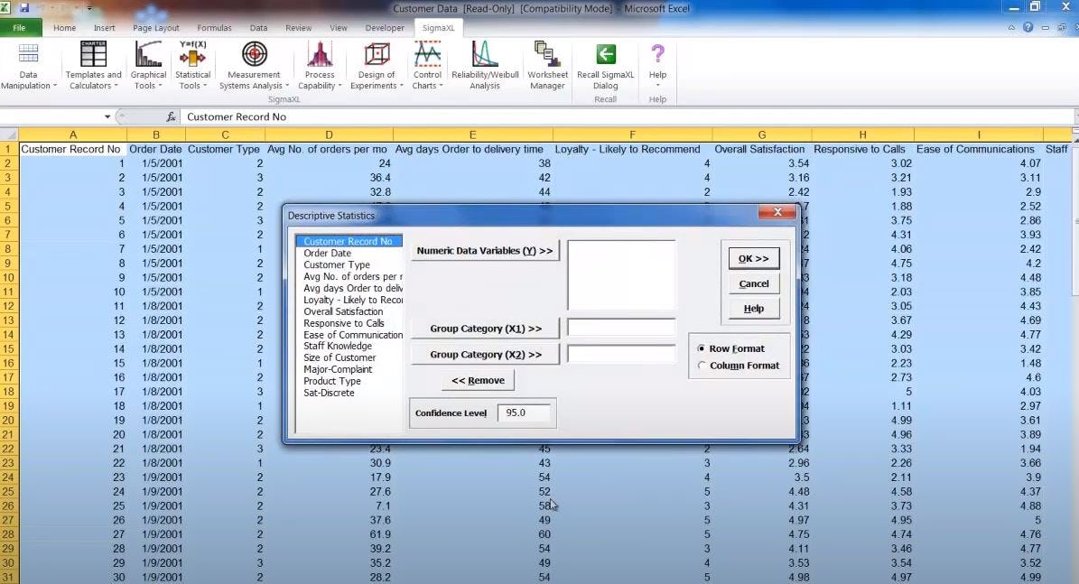Select Overall Satisfaction in variable list

(x=349, y=311)
